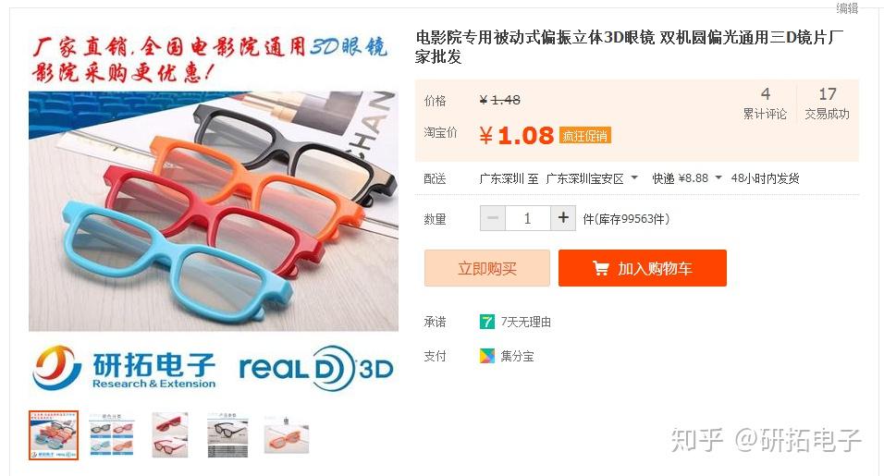Click the colorful 集分宝 payment icon
884x476 pixels.
coord(486,356)
